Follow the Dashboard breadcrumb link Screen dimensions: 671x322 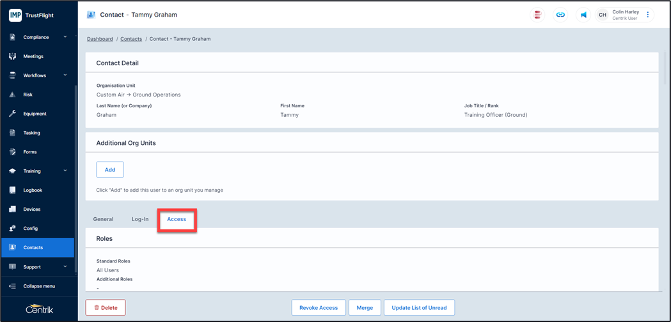(100, 39)
